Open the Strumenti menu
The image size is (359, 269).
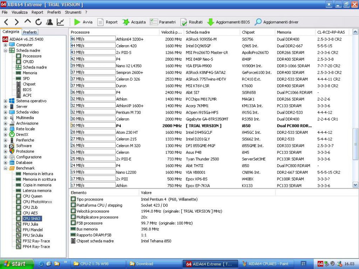[x=73, y=12]
